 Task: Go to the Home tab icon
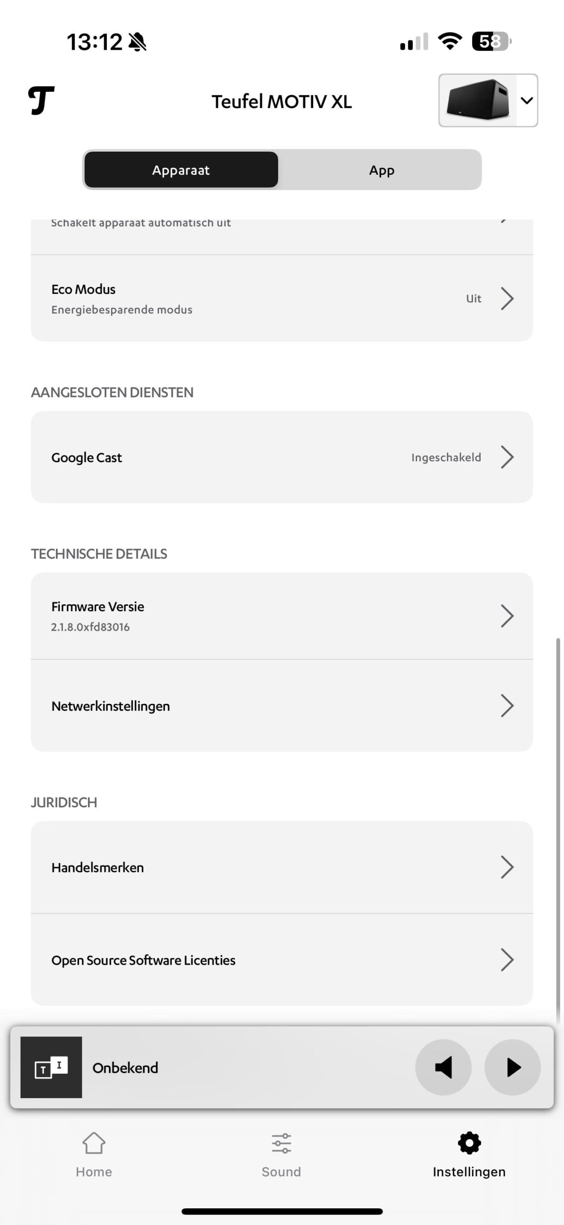click(94, 1144)
